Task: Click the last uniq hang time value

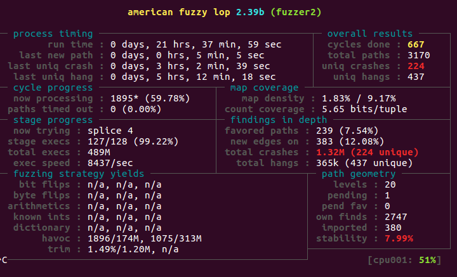Action: (x=193, y=77)
